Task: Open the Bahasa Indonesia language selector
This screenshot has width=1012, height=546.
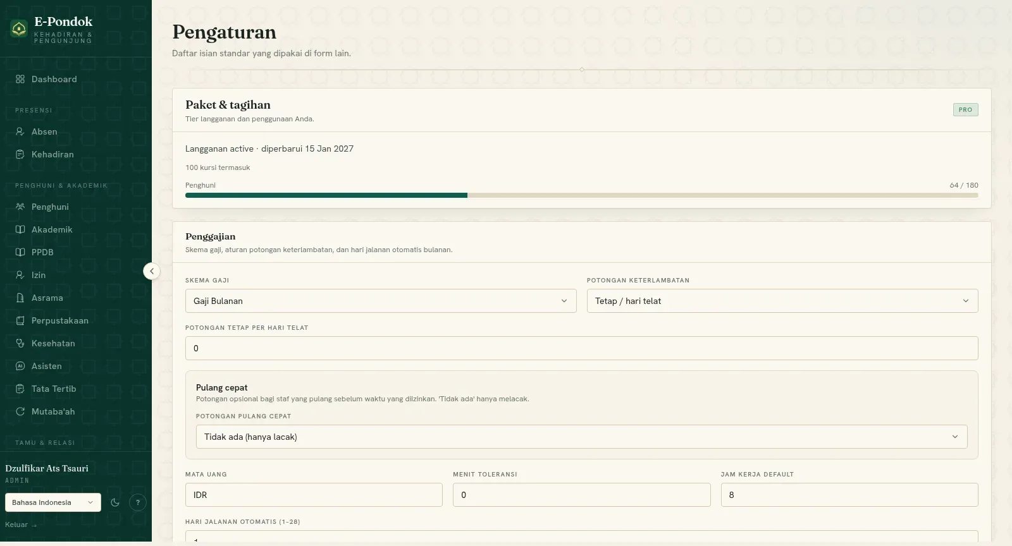Action: [53, 502]
